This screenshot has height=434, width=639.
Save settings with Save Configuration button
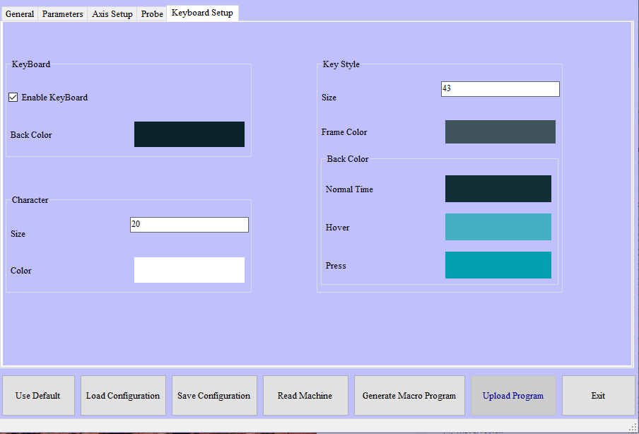[213, 396]
